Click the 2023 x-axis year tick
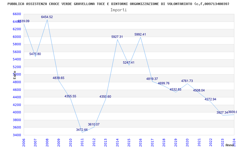The height and width of the screenshot is (148, 237). [222, 142]
